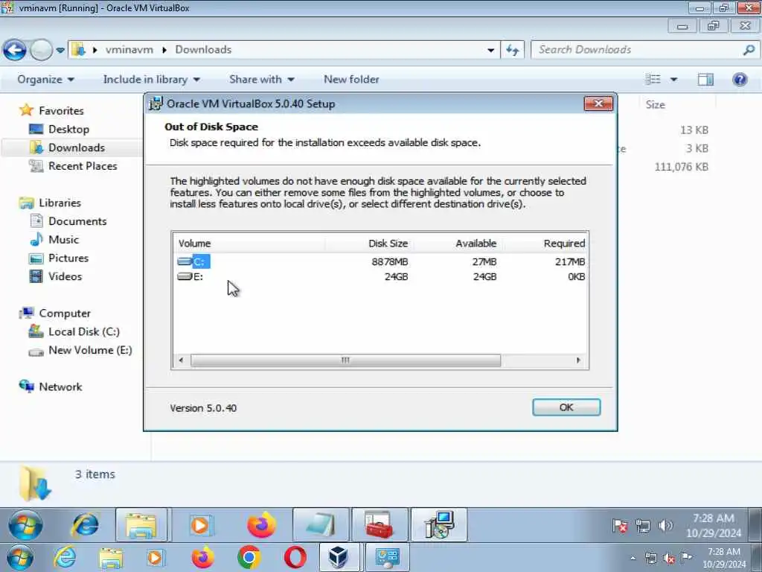
Task: Click the horizontal scrollbar thumb in volume list
Action: click(345, 360)
